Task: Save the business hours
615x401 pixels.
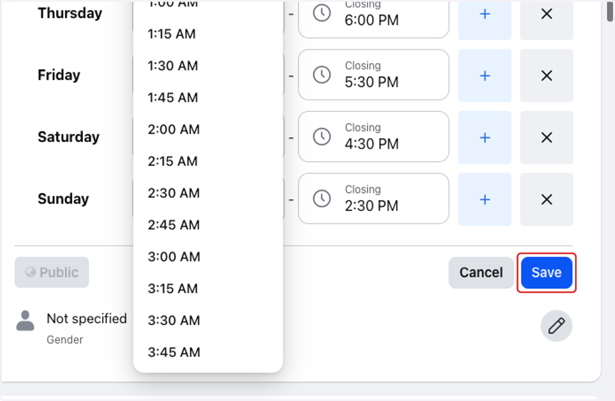Action: click(546, 272)
